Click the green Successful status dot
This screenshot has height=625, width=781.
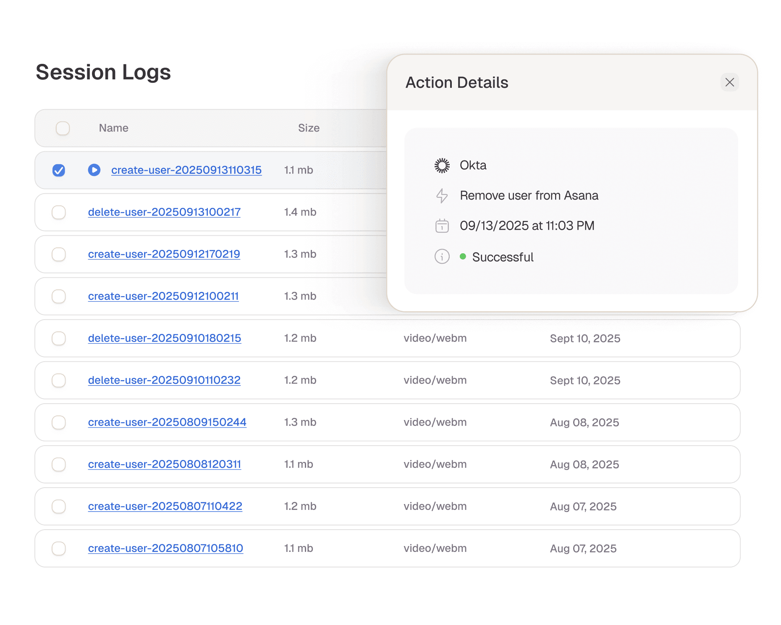463,256
